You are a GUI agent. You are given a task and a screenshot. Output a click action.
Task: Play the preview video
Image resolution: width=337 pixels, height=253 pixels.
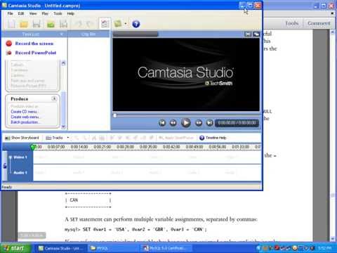186,123
